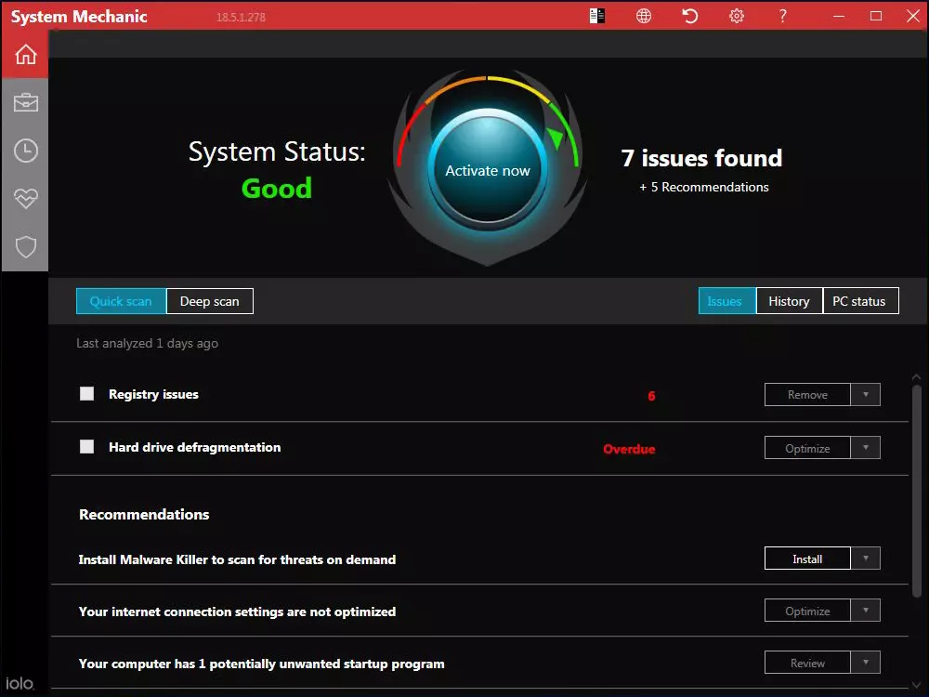The height and width of the screenshot is (697, 929).
Task: Click the green 'Good' status text
Action: pyautogui.click(x=277, y=189)
